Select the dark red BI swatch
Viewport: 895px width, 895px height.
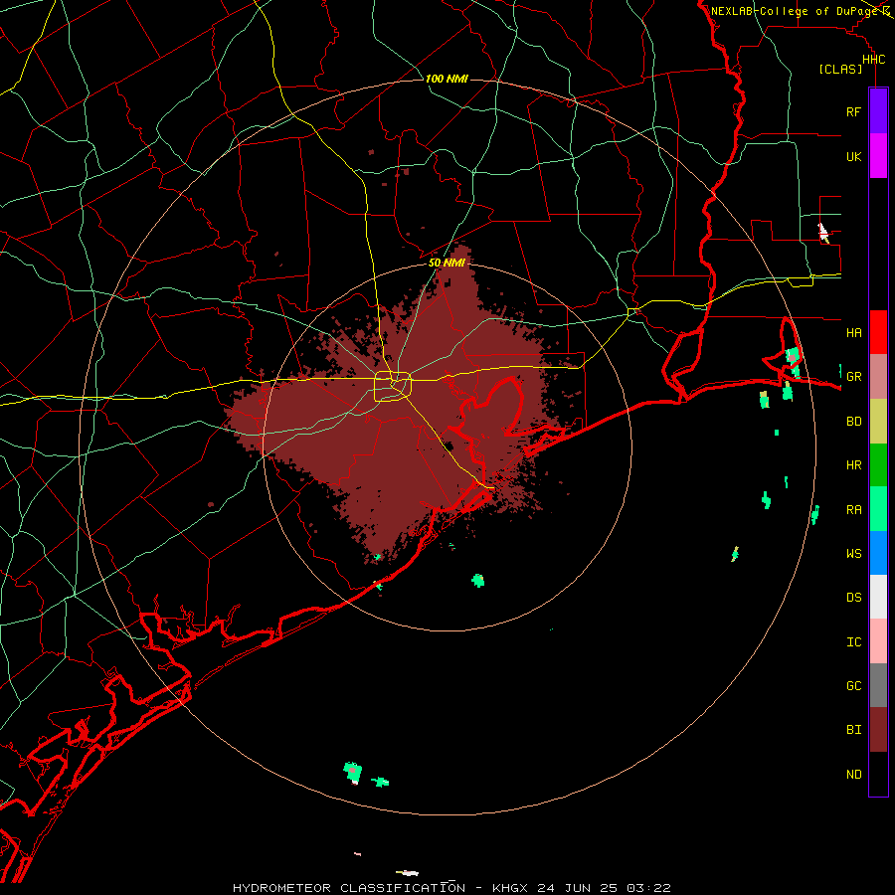click(x=878, y=730)
